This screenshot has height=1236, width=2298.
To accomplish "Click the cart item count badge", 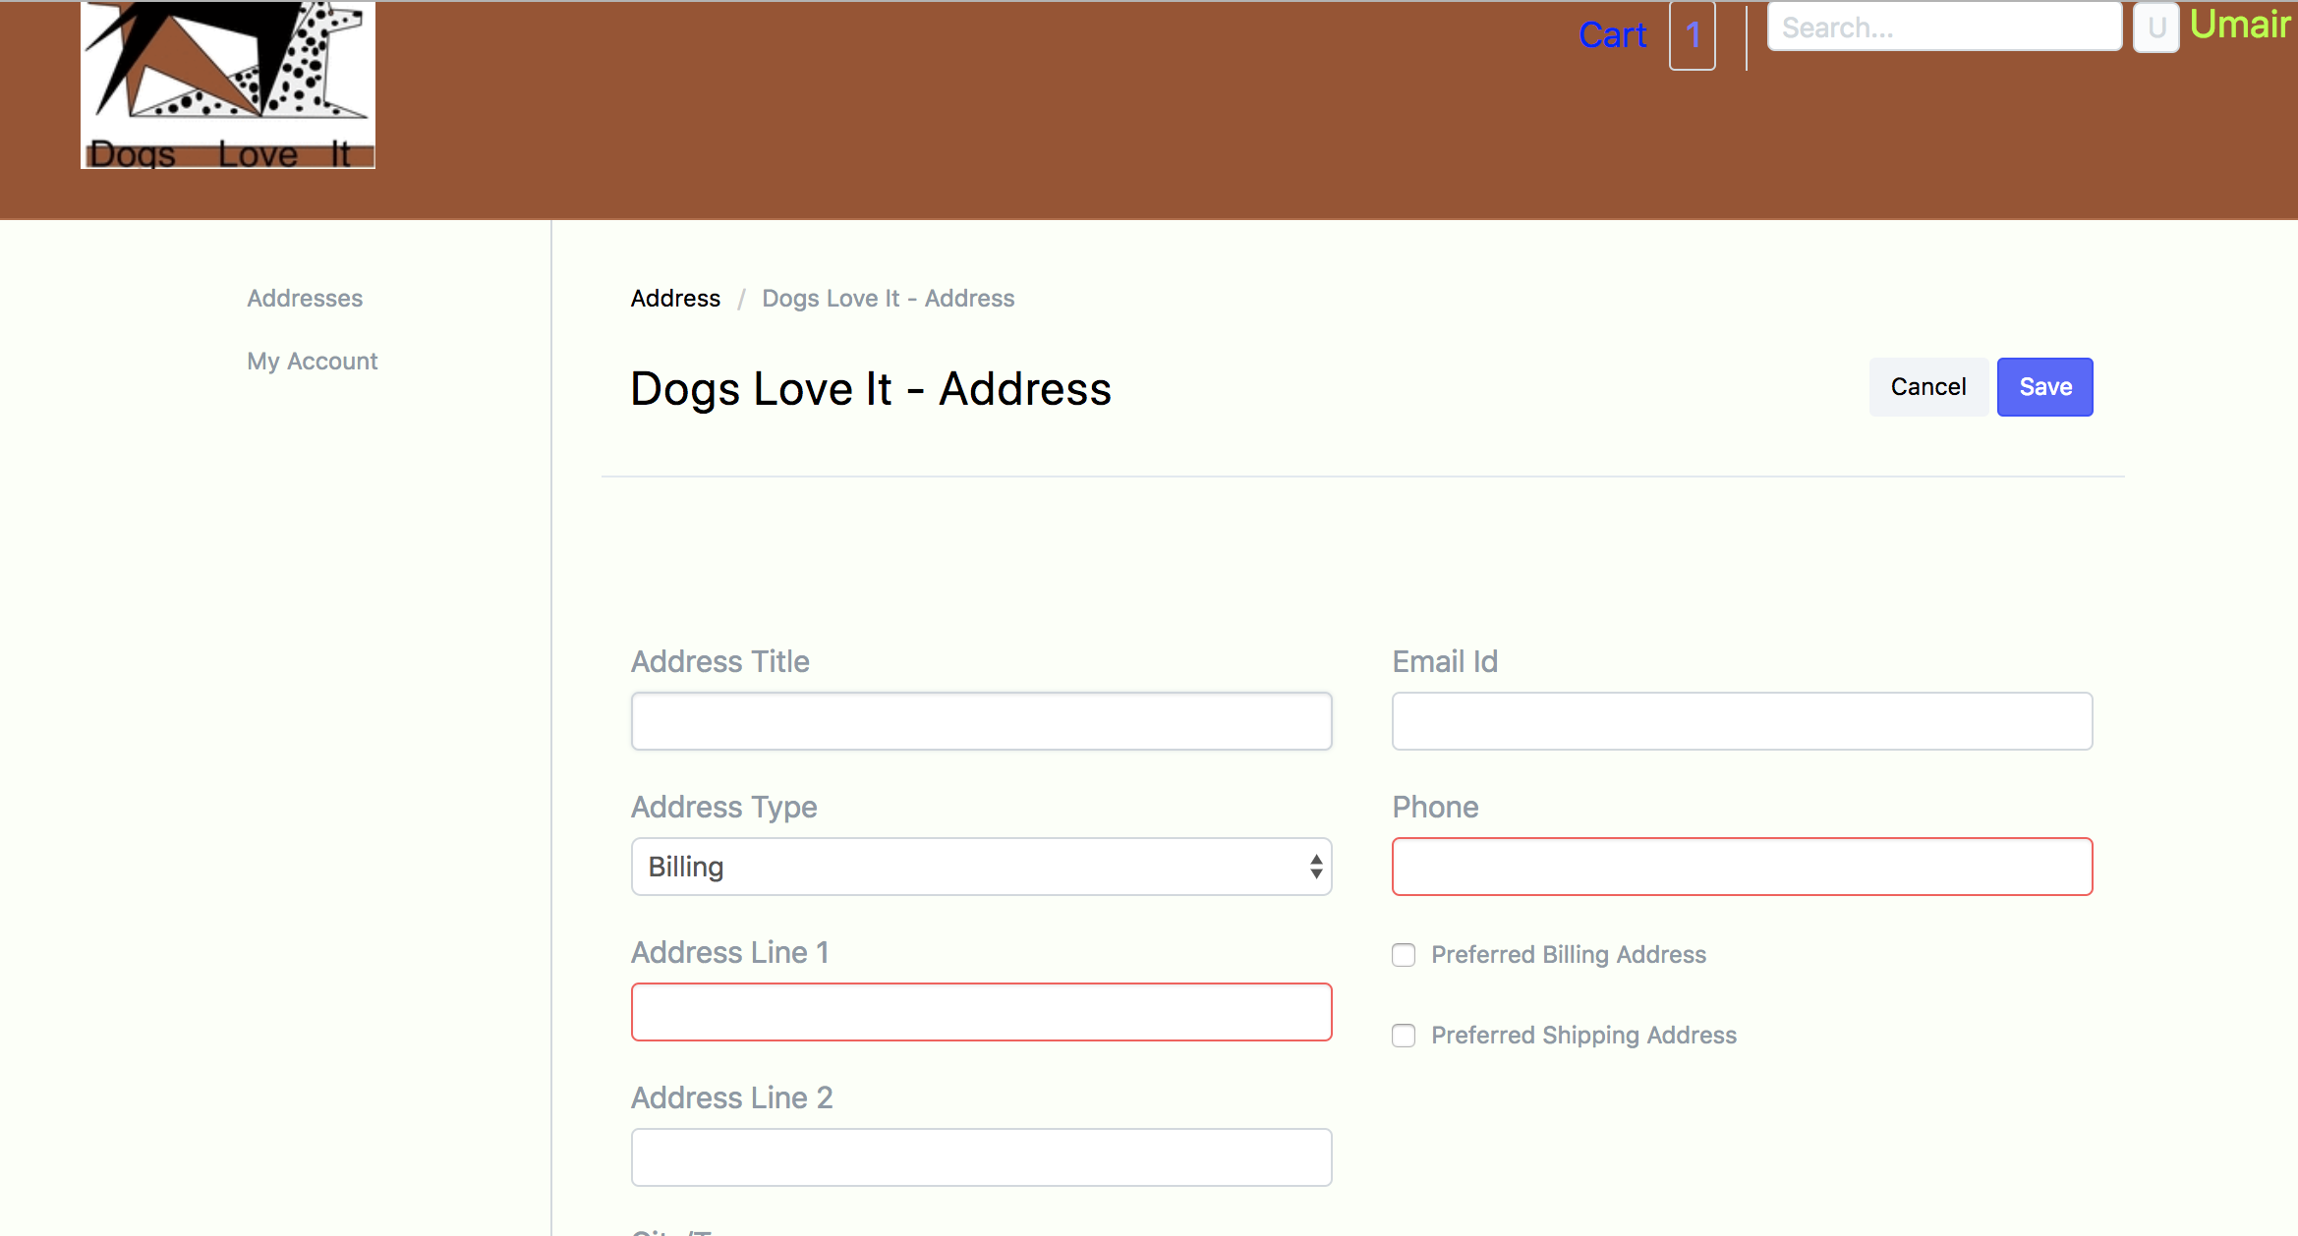I will 1692,35.
